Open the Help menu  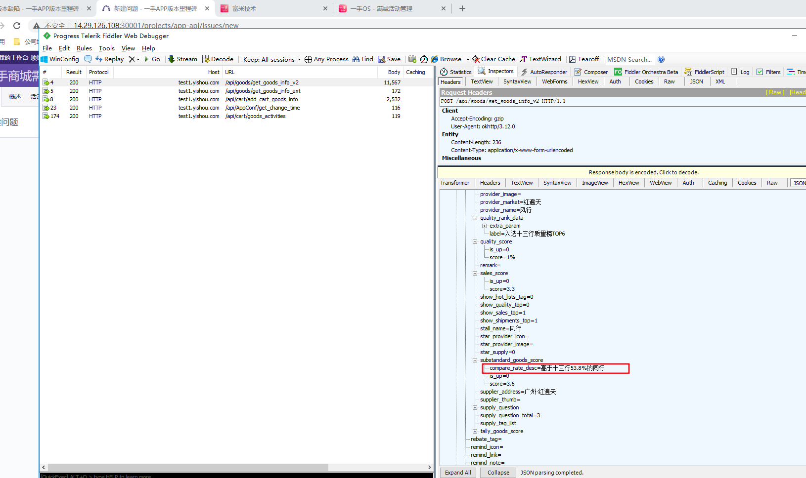point(148,48)
